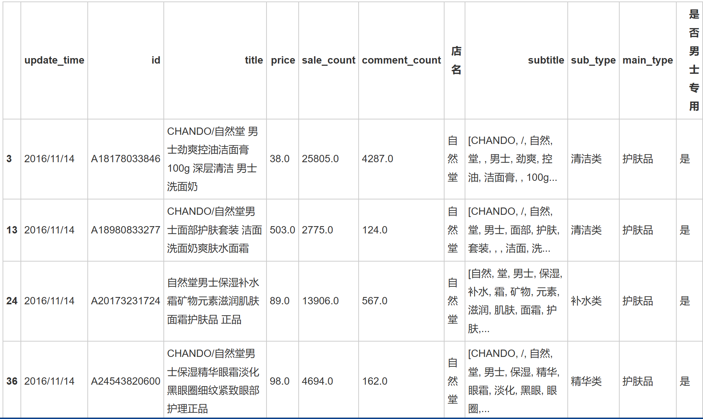This screenshot has height=419, width=703.
Task: Click the sub_type column header
Action: (x=593, y=60)
